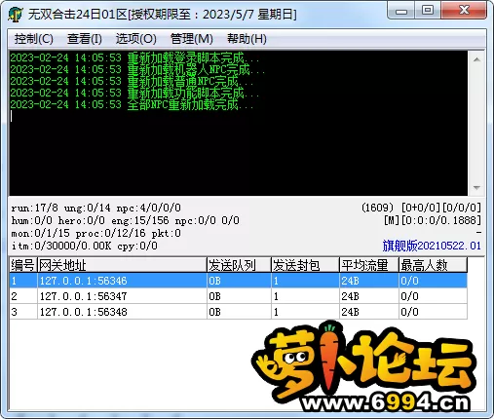
Task: Sort by 网关地址 column header
Action: point(122,265)
